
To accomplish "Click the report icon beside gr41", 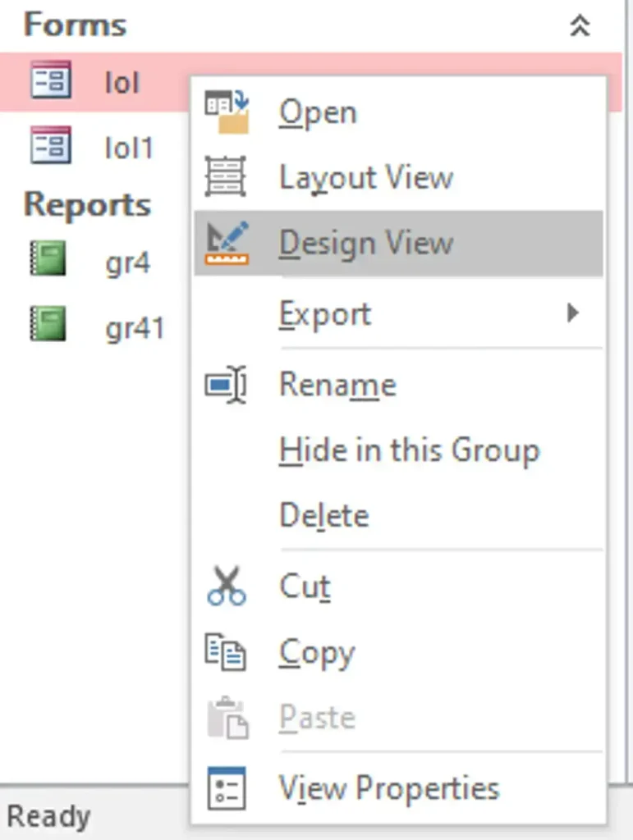I will (48, 325).
